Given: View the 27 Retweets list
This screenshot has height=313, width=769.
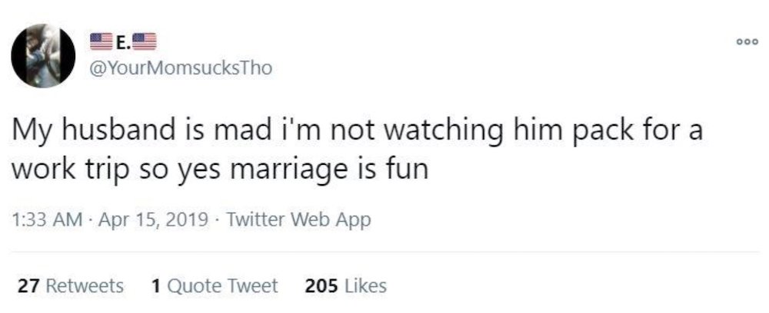Looking at the screenshot, I should (71, 285).
